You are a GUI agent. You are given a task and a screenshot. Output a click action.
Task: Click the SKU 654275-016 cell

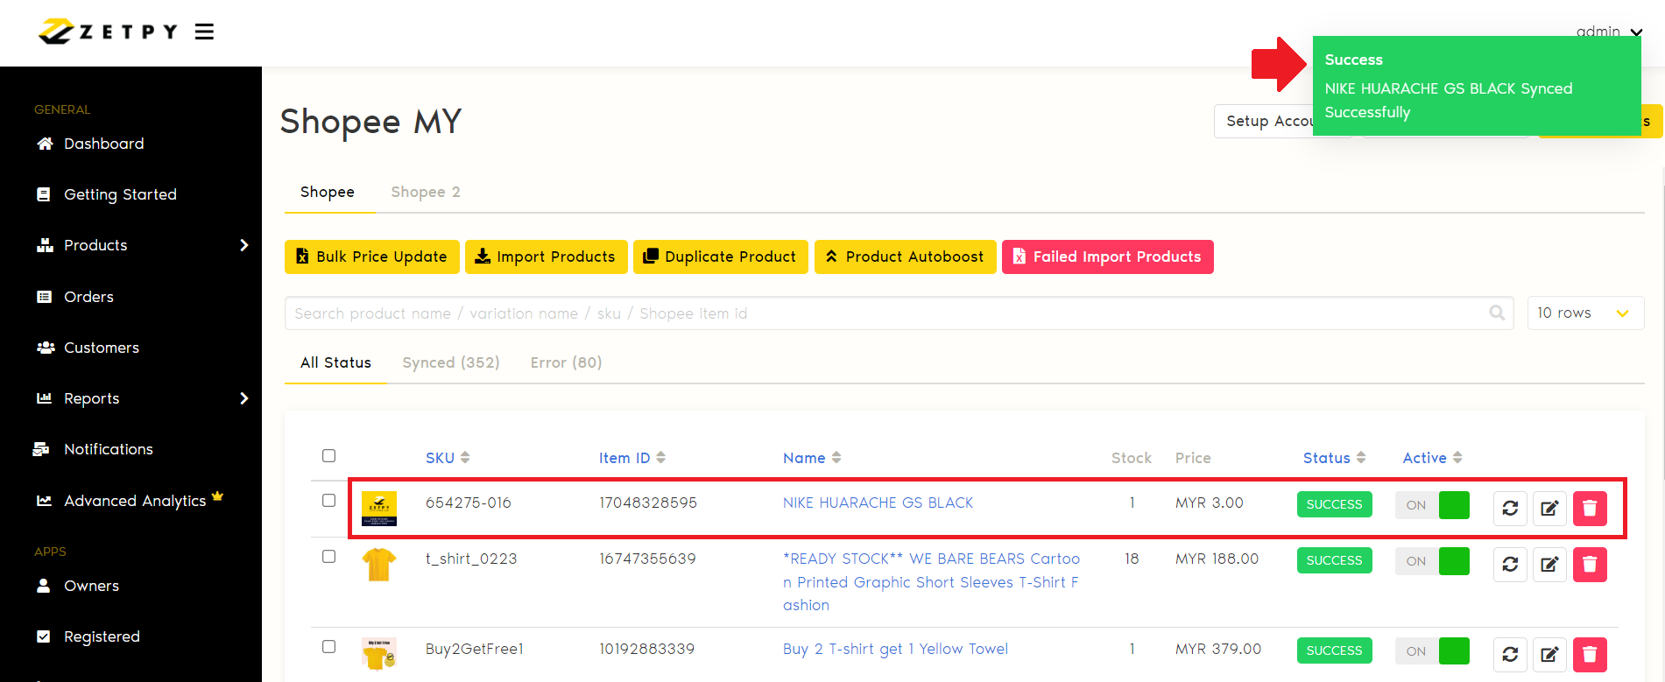tap(469, 503)
